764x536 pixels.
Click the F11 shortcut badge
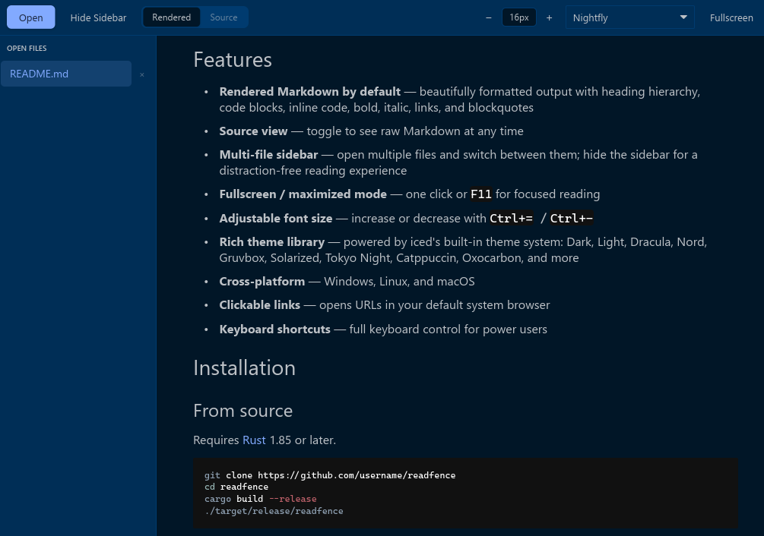[480, 194]
